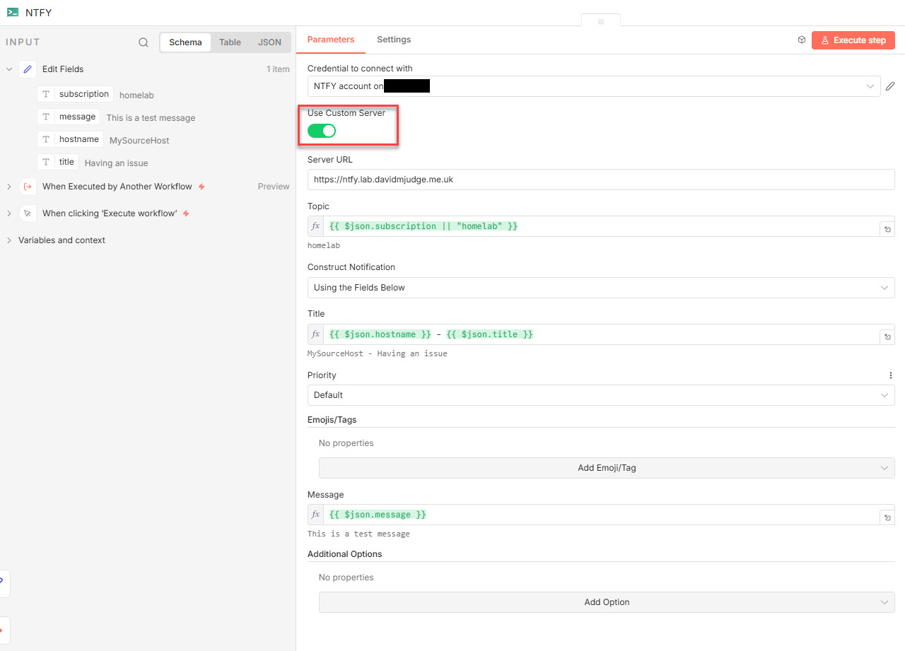Click the T type icon beside subscription
The height and width of the screenshot is (651, 905).
46,94
